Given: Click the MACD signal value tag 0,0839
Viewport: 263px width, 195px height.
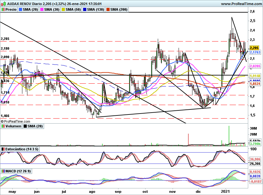Looking at the screenshot, I should (255, 176).
